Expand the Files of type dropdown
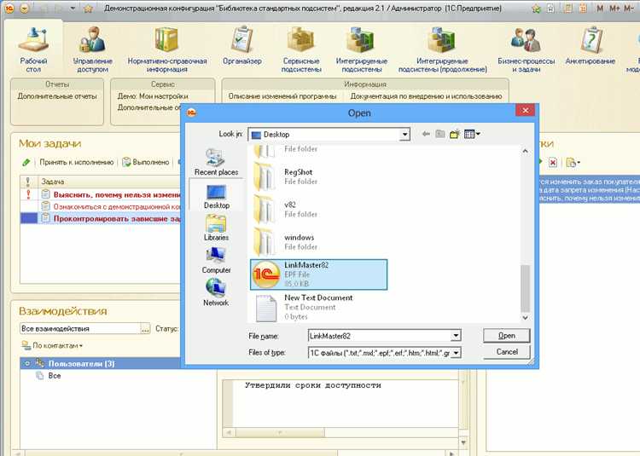The width and height of the screenshot is (640, 456). 456,352
